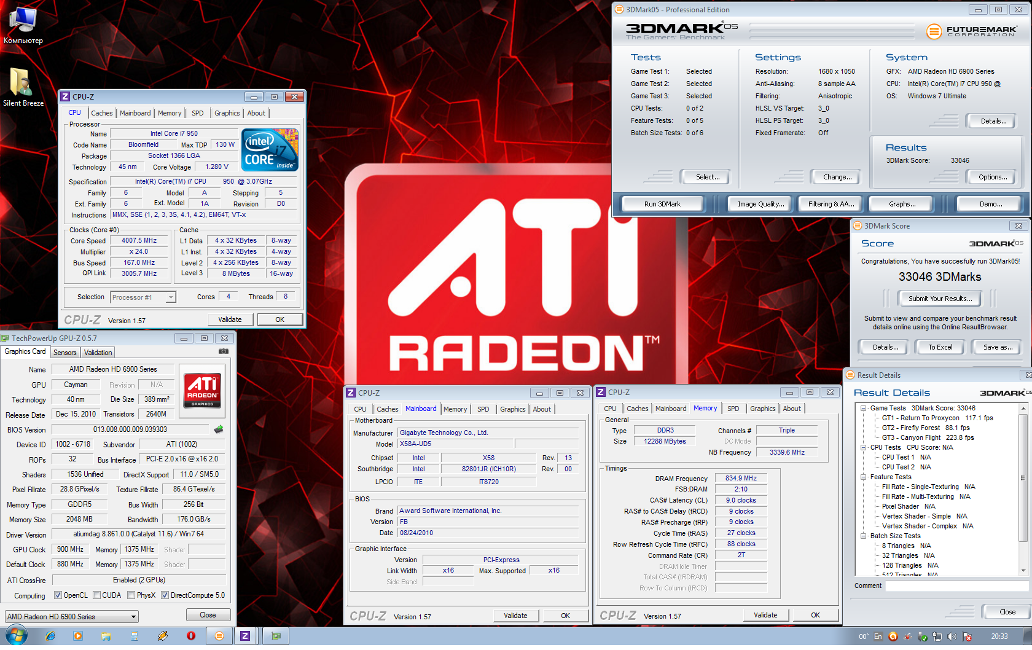Screen dimensions: 1032x650
Task: Switch to GPU-Z taskbar button
Action: [x=276, y=636]
